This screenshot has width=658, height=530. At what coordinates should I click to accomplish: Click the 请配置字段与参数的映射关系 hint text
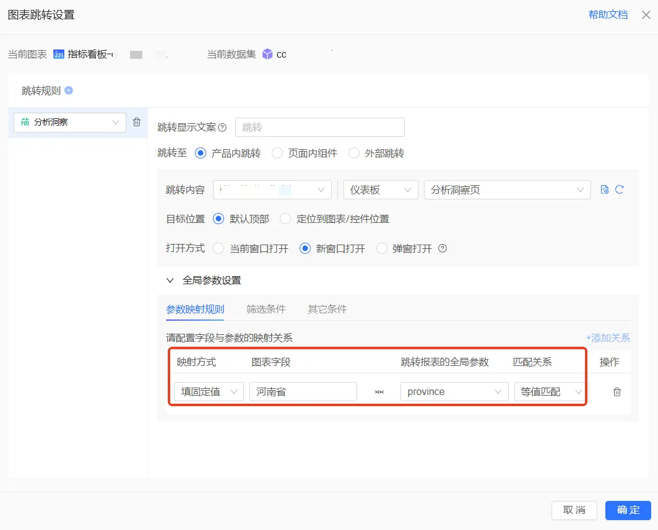click(229, 338)
